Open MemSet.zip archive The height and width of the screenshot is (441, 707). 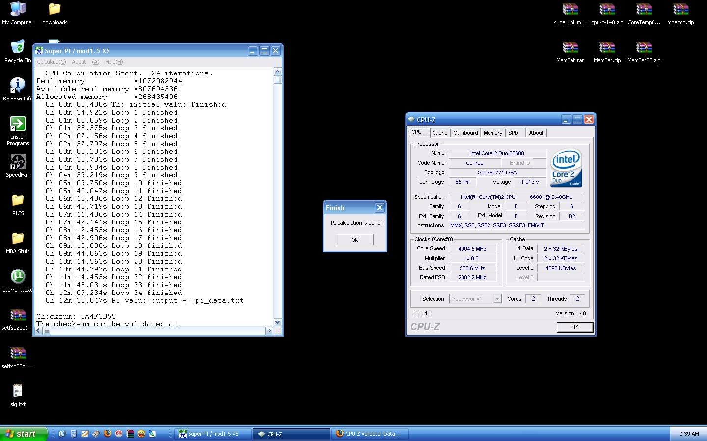tap(607, 52)
